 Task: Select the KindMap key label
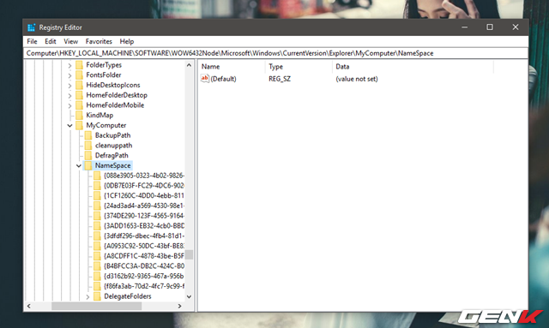100,115
